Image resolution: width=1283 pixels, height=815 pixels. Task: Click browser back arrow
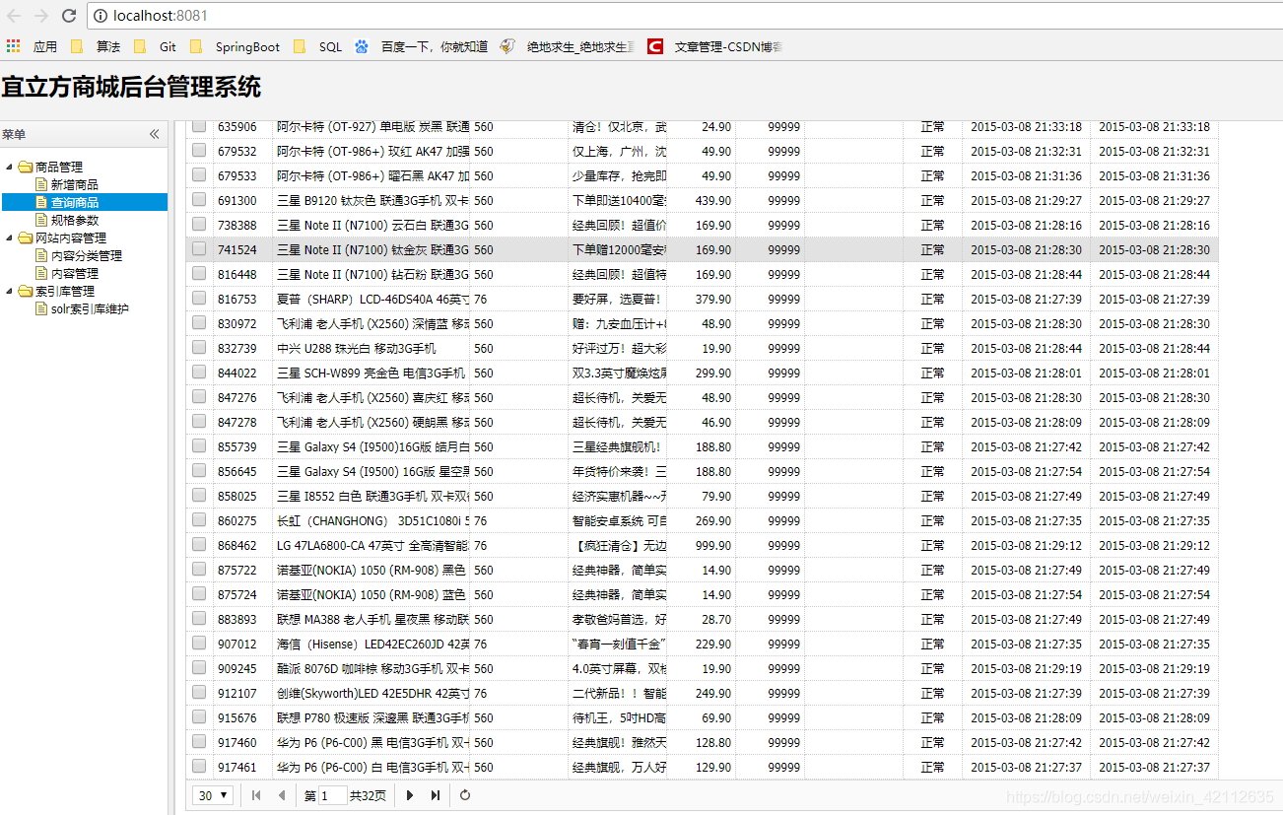[x=14, y=16]
